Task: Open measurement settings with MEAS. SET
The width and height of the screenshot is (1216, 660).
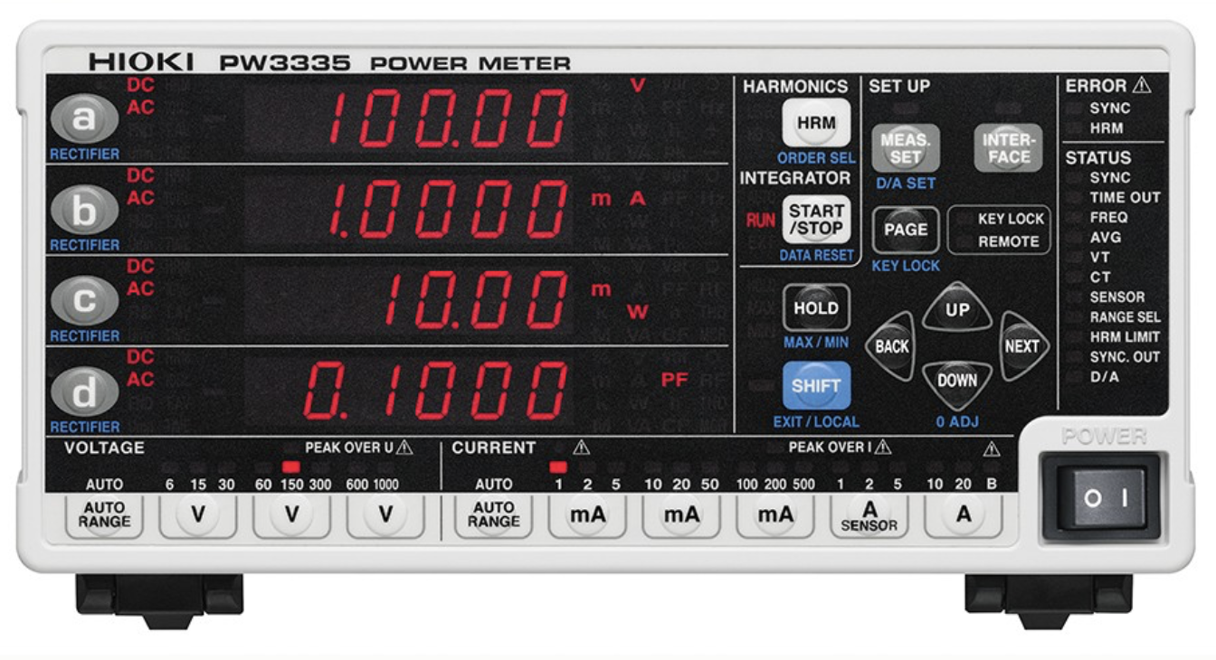Action: [906, 148]
